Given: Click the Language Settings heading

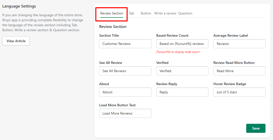Looking at the screenshot, I should 19,6.
